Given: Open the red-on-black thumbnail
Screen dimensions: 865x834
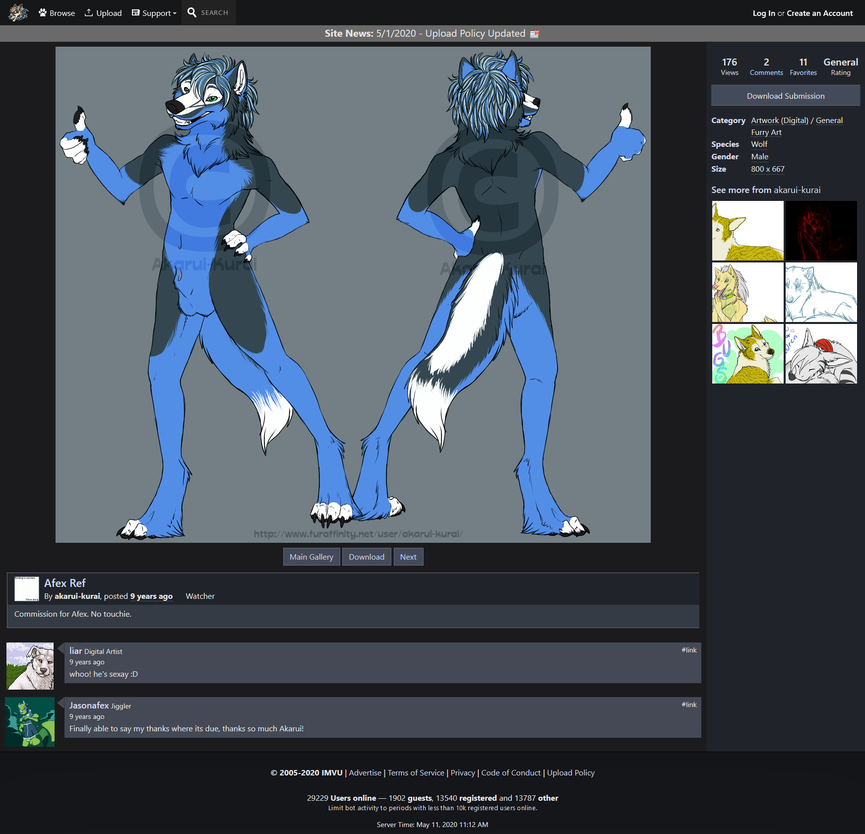Looking at the screenshot, I should point(821,231).
